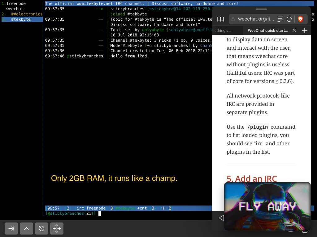Open a new browser tab

pos(305,30)
